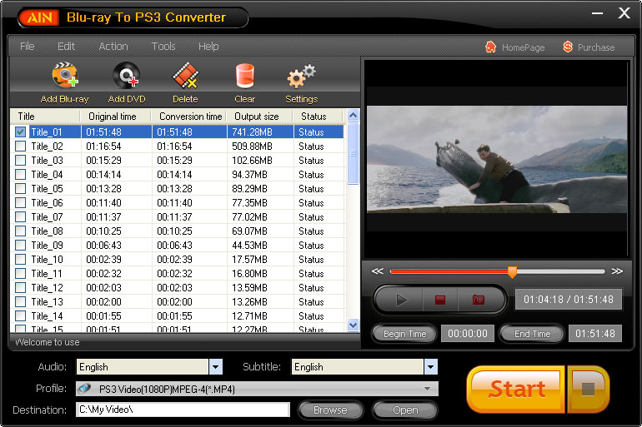Image resolution: width=642 pixels, height=427 pixels.
Task: Sort by the Output size column header
Action: point(259,116)
